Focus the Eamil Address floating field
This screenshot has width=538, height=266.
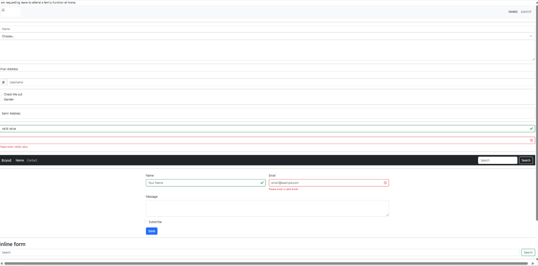tap(267, 114)
